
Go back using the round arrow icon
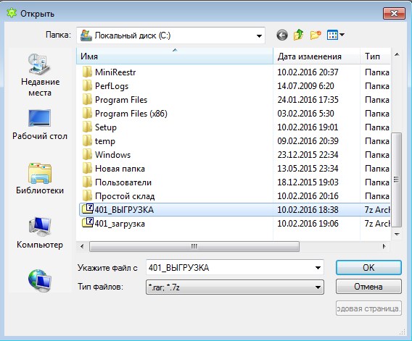click(x=282, y=35)
